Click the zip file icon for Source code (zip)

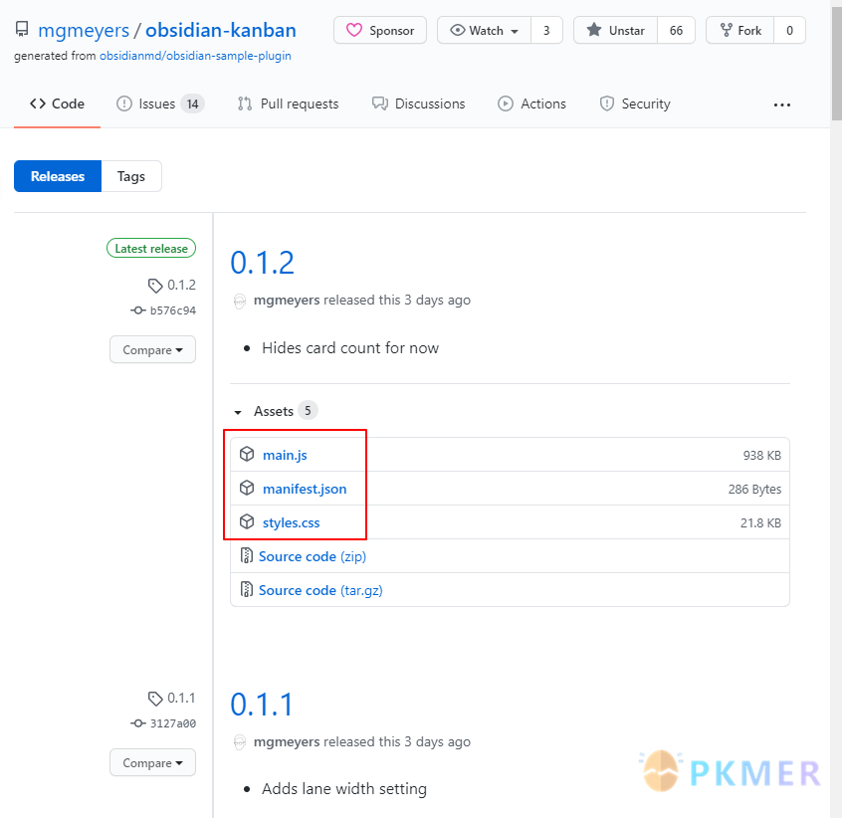tap(246, 555)
